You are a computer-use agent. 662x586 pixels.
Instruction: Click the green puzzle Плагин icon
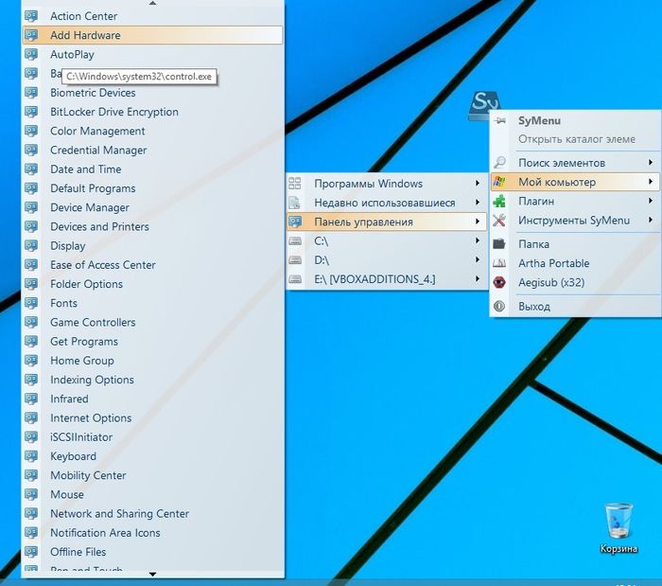point(500,201)
